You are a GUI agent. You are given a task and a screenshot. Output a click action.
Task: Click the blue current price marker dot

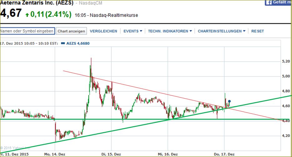[x=229, y=101]
